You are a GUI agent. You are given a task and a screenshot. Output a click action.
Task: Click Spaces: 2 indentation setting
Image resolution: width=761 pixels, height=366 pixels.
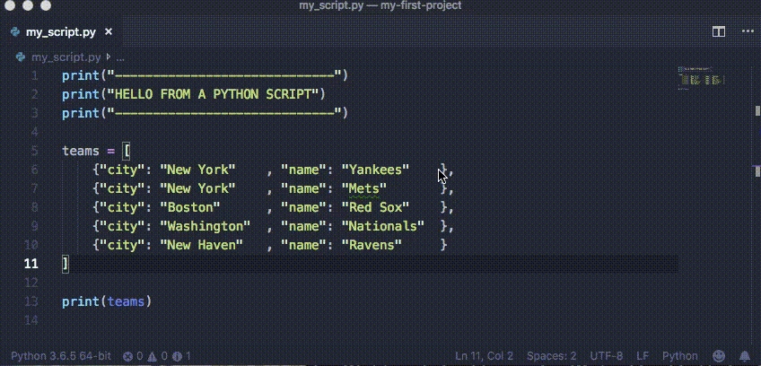[551, 356]
